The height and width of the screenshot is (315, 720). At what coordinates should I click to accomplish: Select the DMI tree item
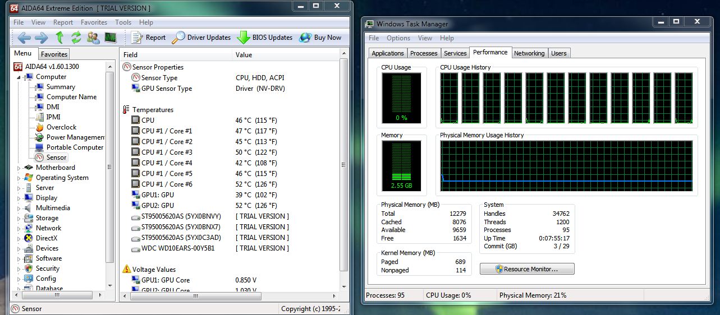(53, 107)
